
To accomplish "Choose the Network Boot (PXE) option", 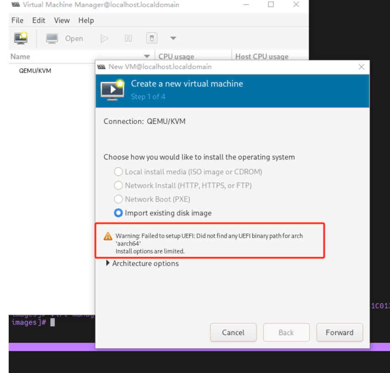I will pos(118,199).
